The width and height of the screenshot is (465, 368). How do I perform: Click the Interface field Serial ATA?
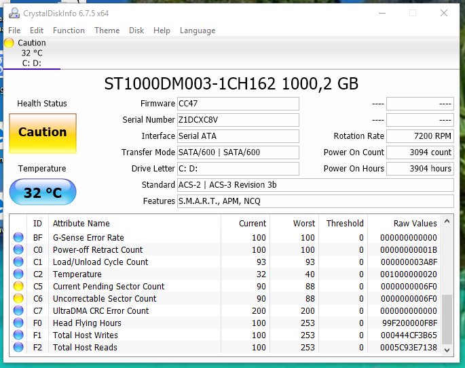coord(238,136)
